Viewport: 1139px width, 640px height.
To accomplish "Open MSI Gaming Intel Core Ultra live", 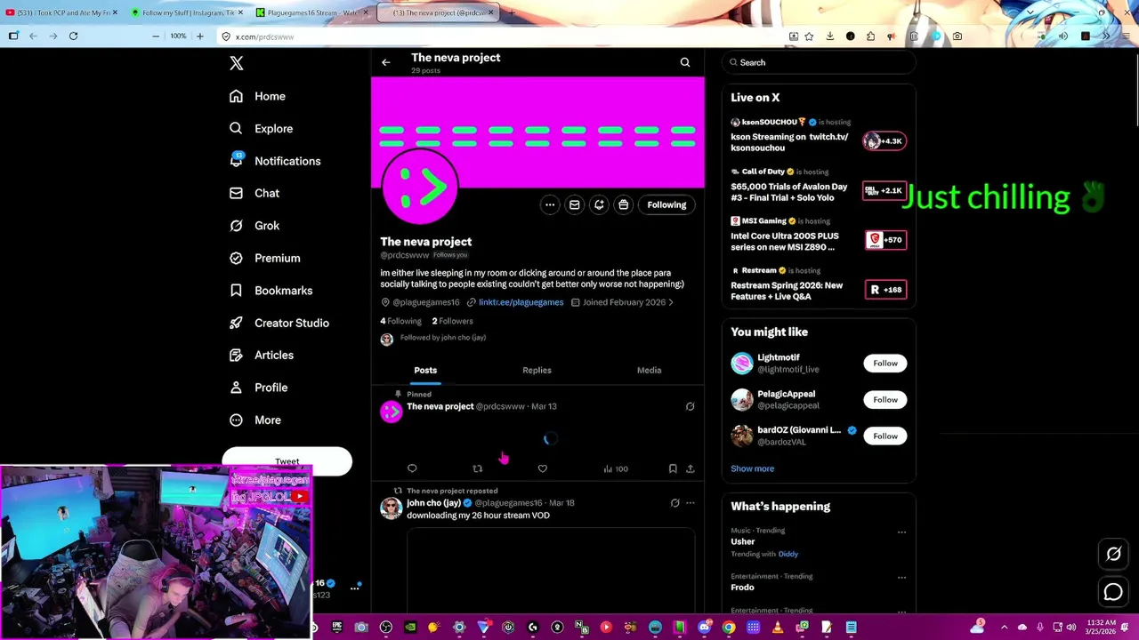I will click(819, 236).
